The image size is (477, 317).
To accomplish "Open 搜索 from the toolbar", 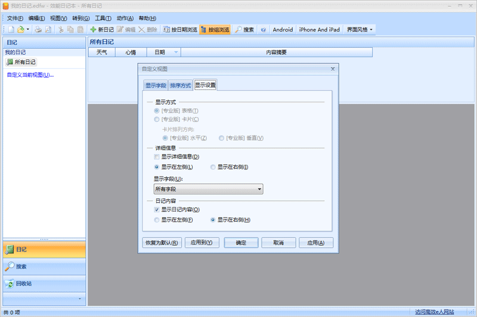I will point(244,29).
